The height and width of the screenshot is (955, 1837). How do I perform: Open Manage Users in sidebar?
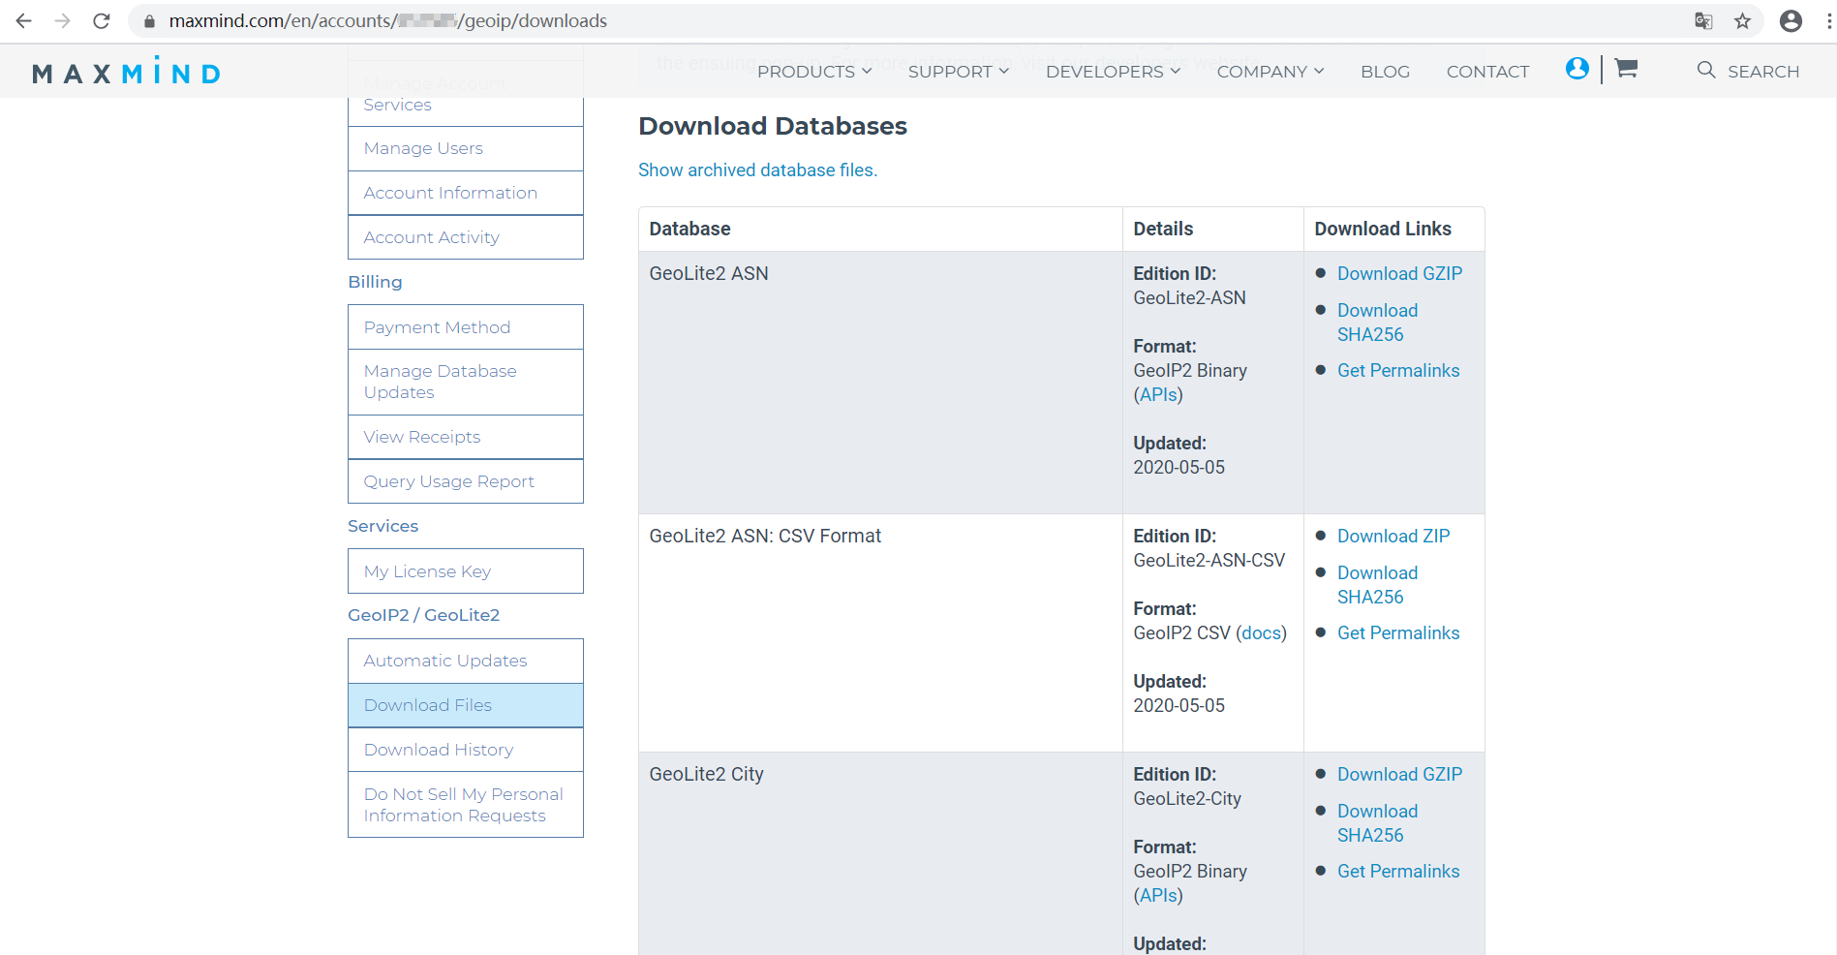pyautogui.click(x=466, y=148)
